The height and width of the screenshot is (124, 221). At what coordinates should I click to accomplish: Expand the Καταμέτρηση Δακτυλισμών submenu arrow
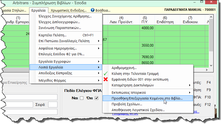pos(190,85)
